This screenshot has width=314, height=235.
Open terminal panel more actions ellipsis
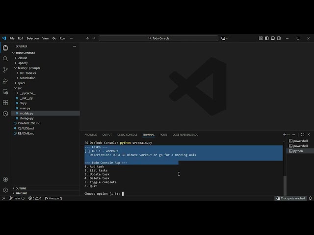tap(293, 135)
